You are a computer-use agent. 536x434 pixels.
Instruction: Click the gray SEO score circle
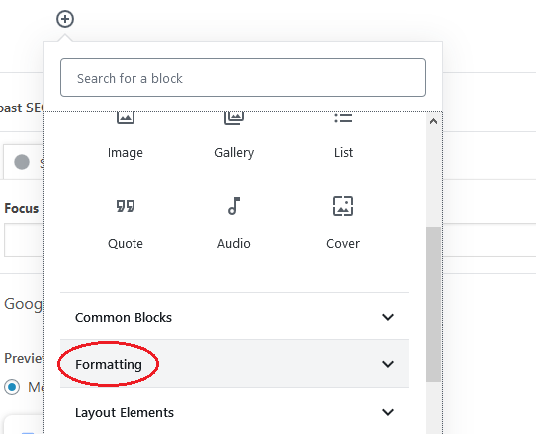[x=22, y=162]
